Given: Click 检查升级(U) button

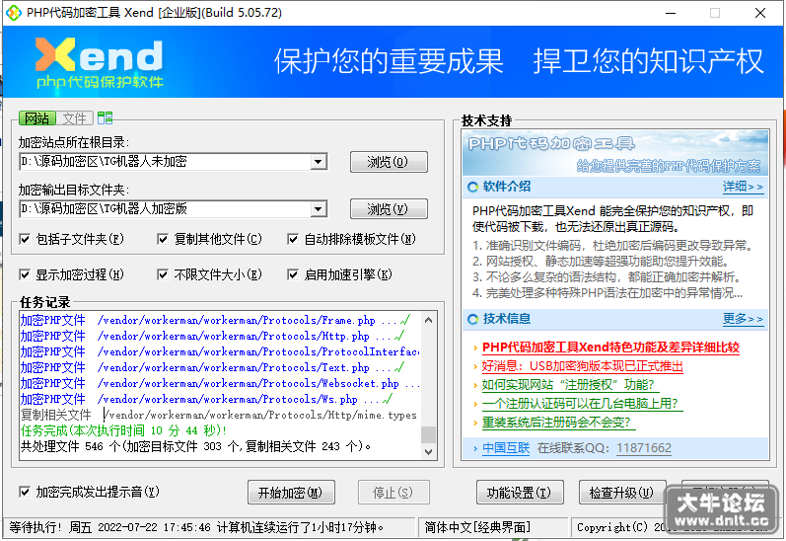Looking at the screenshot, I should pyautogui.click(x=621, y=493).
